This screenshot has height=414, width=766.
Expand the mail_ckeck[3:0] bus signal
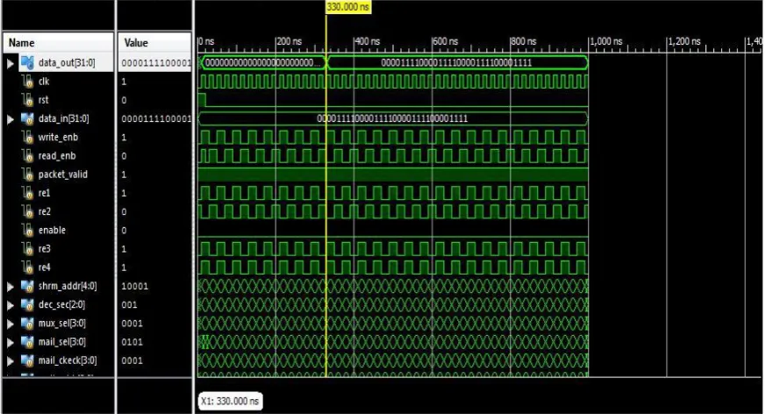click(11, 360)
